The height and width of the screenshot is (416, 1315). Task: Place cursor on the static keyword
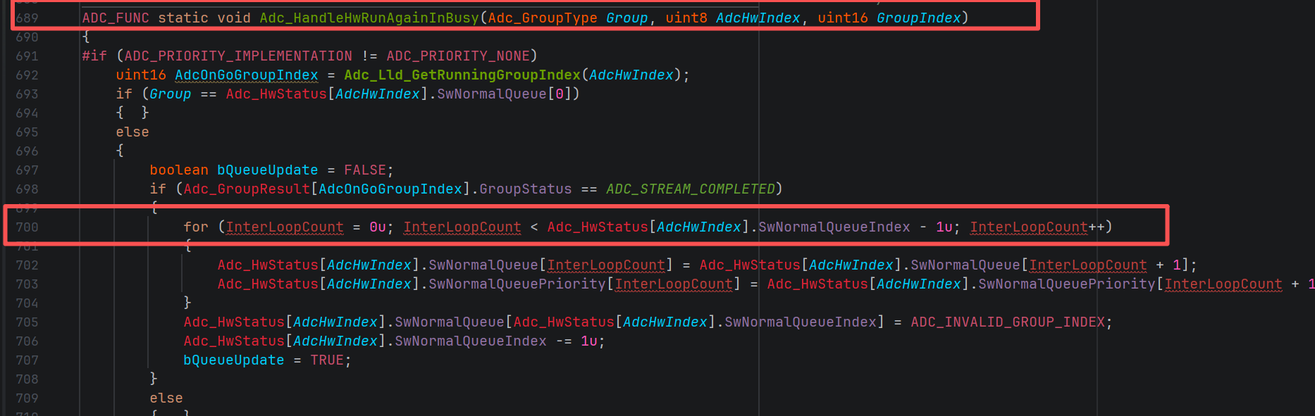[183, 18]
